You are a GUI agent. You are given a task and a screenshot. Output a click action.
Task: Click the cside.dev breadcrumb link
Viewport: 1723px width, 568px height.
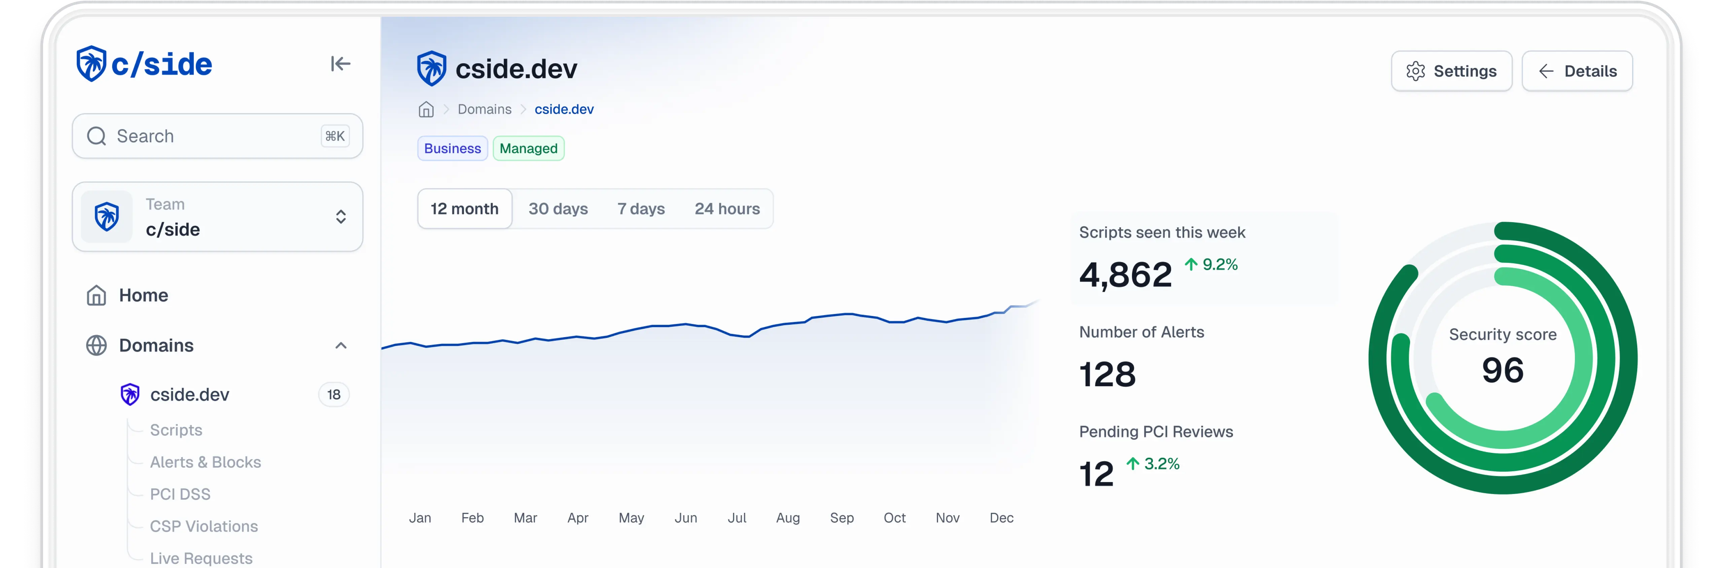click(564, 109)
